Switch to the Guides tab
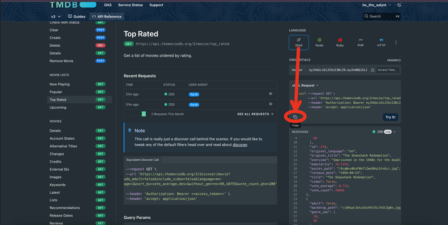 point(77,17)
